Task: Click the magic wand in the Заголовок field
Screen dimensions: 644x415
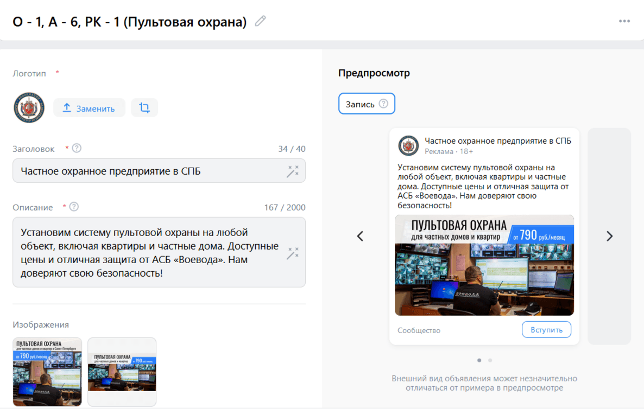Action: (x=293, y=171)
